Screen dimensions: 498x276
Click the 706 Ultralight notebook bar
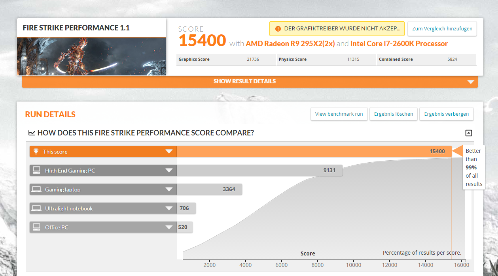coord(186,208)
